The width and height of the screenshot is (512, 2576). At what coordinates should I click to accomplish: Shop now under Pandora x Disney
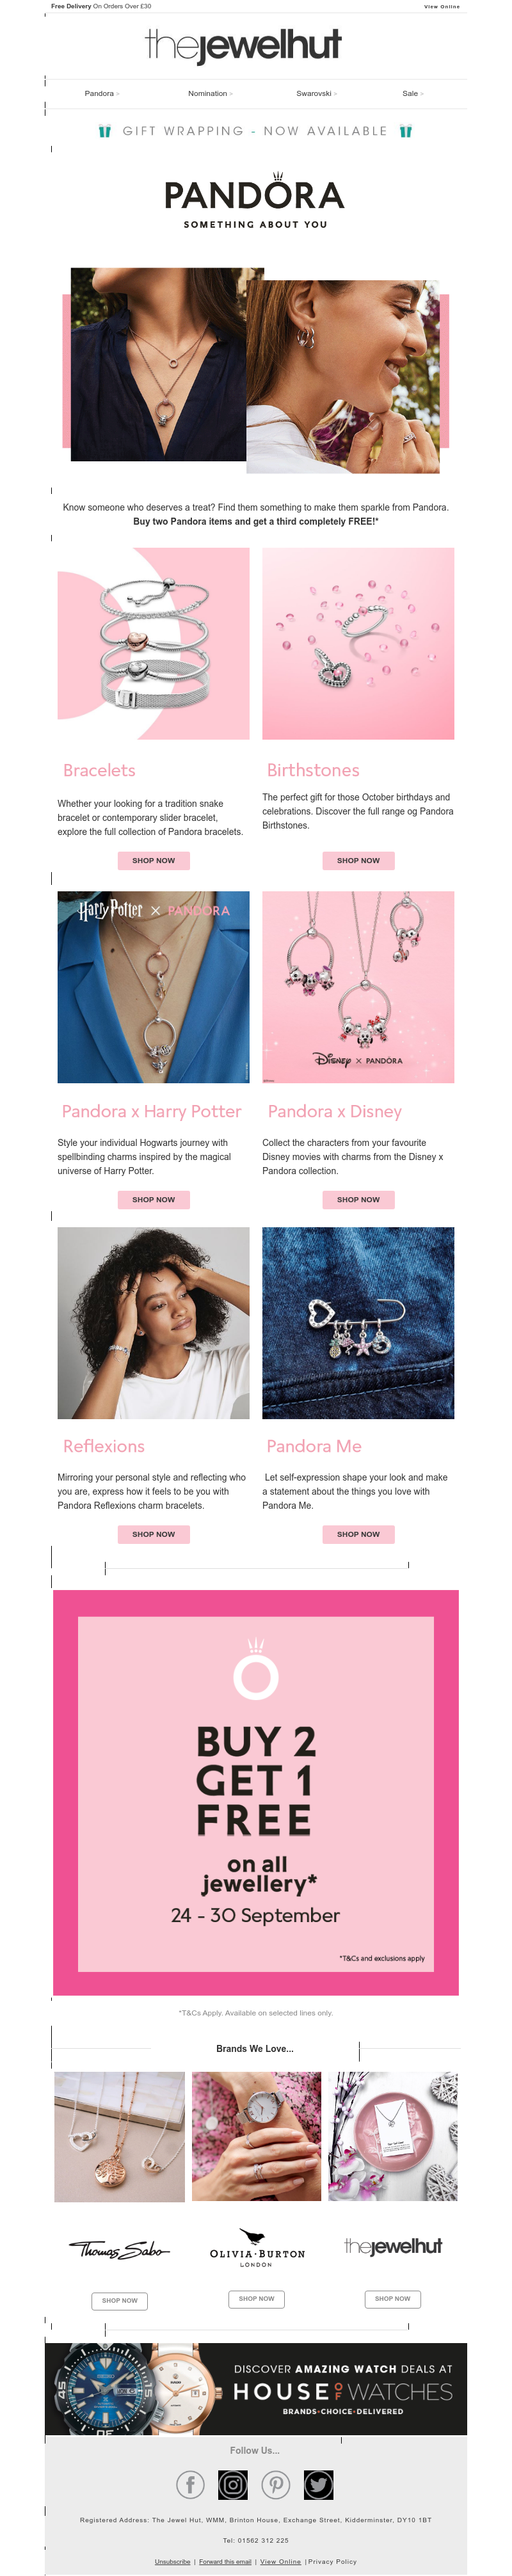click(358, 1199)
